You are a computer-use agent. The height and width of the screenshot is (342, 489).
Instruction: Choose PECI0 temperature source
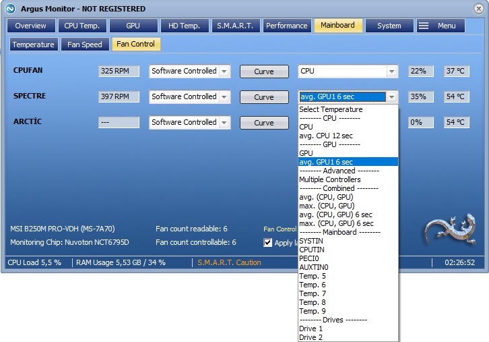(x=348, y=258)
